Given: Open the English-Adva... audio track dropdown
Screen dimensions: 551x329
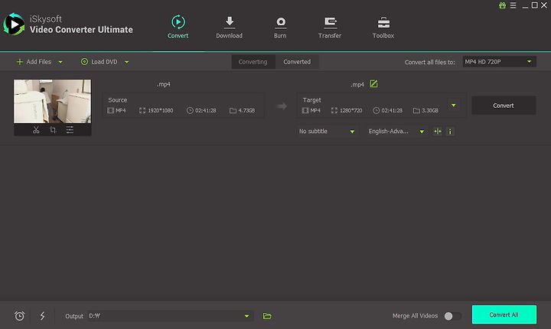Looking at the screenshot, I should click(x=396, y=132).
